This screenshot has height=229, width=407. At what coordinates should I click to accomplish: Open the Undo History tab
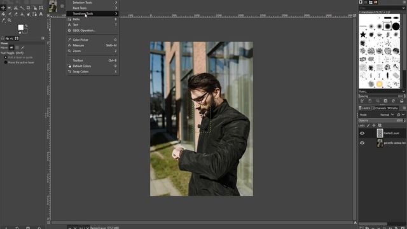(x=12, y=38)
